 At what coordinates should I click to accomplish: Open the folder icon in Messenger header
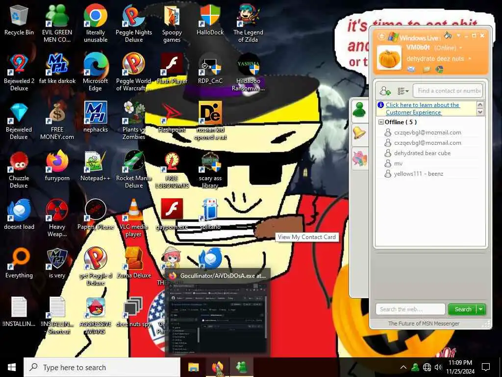[427, 69]
